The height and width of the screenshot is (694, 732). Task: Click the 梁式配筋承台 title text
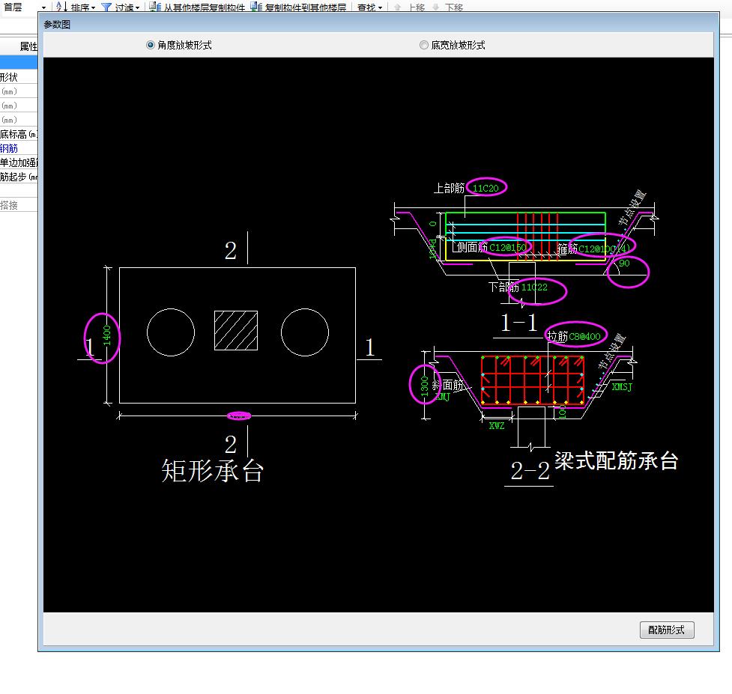tap(616, 461)
